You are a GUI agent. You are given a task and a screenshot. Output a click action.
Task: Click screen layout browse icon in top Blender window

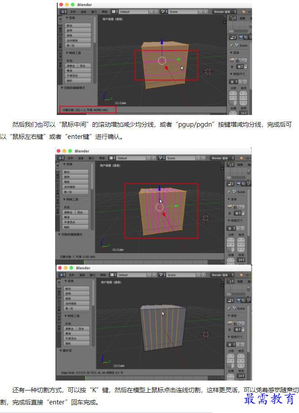click(x=114, y=12)
